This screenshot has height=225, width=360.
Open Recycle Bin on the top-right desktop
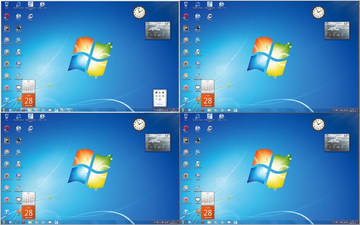tap(186, 4)
